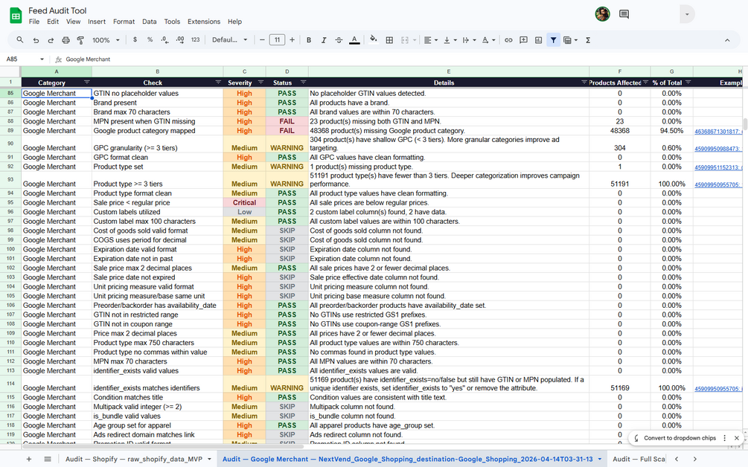Print the spreadsheet
The width and height of the screenshot is (748, 467).
[x=65, y=40]
